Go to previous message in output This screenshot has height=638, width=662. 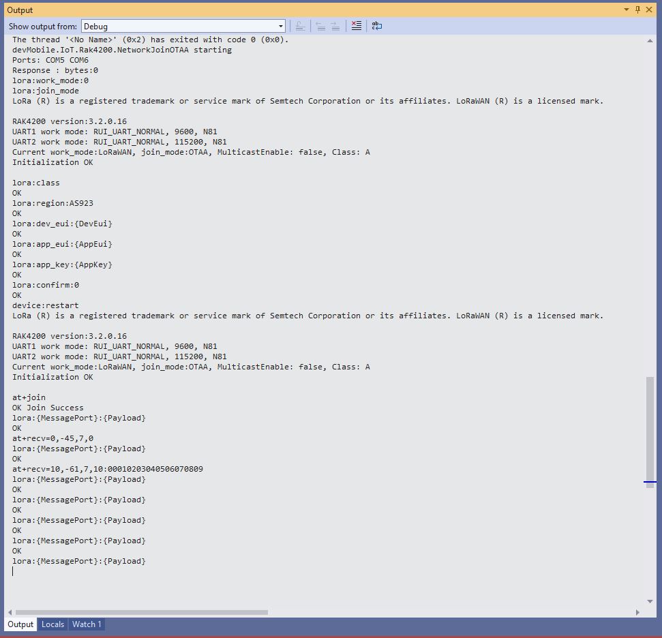coord(320,26)
